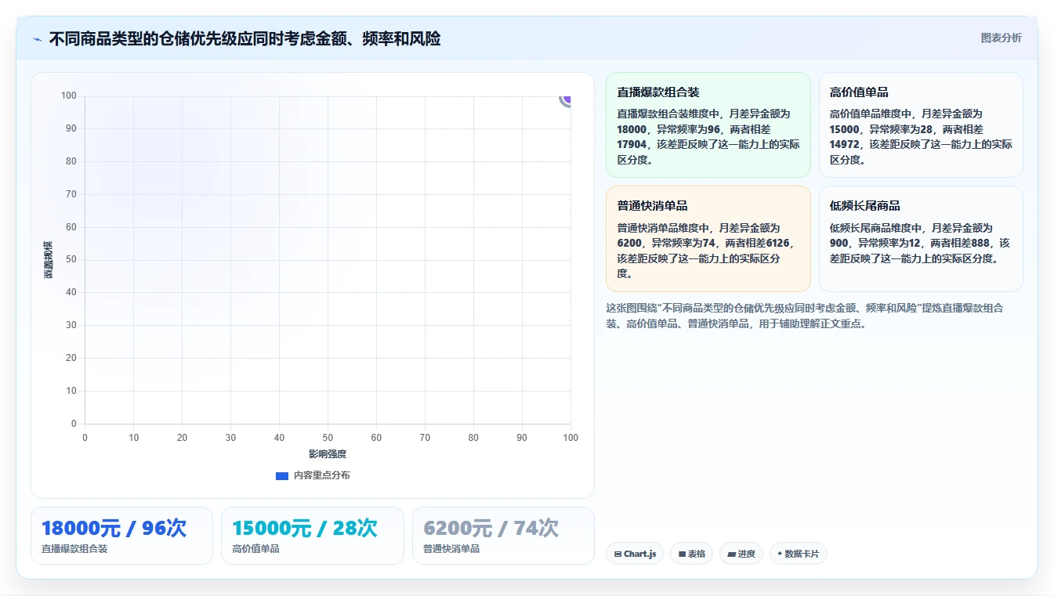Select the 表格 tag
Image resolution: width=1054 pixels, height=596 pixels.
tap(691, 554)
